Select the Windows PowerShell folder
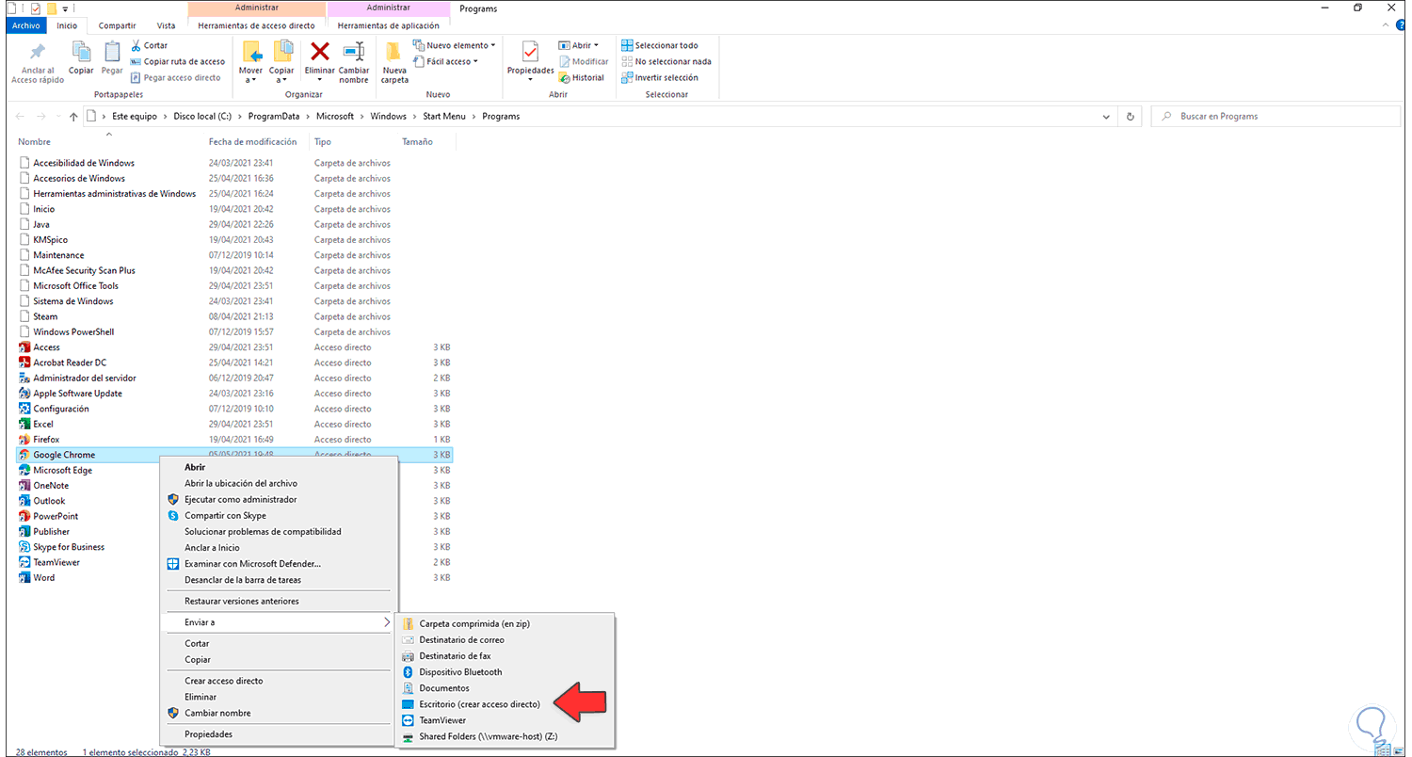This screenshot has height=757, width=1412. coord(235,331)
